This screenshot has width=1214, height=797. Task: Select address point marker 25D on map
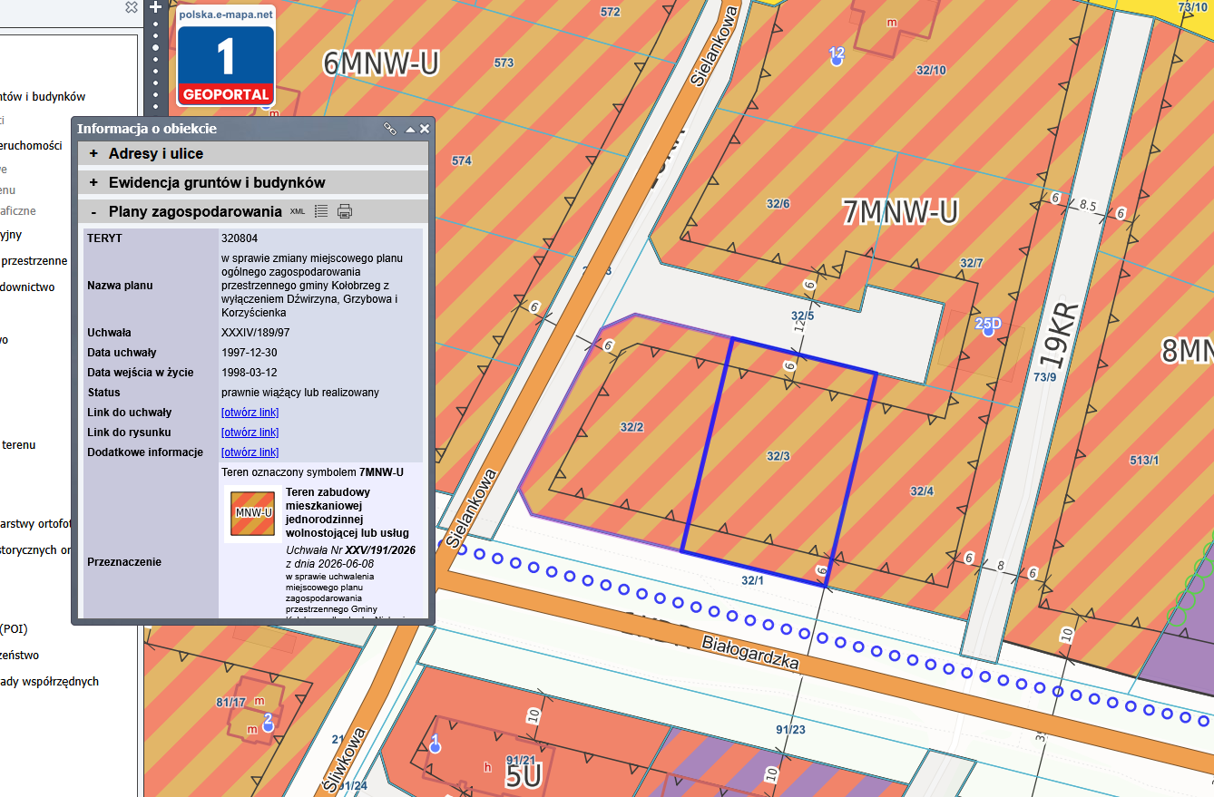(x=988, y=326)
